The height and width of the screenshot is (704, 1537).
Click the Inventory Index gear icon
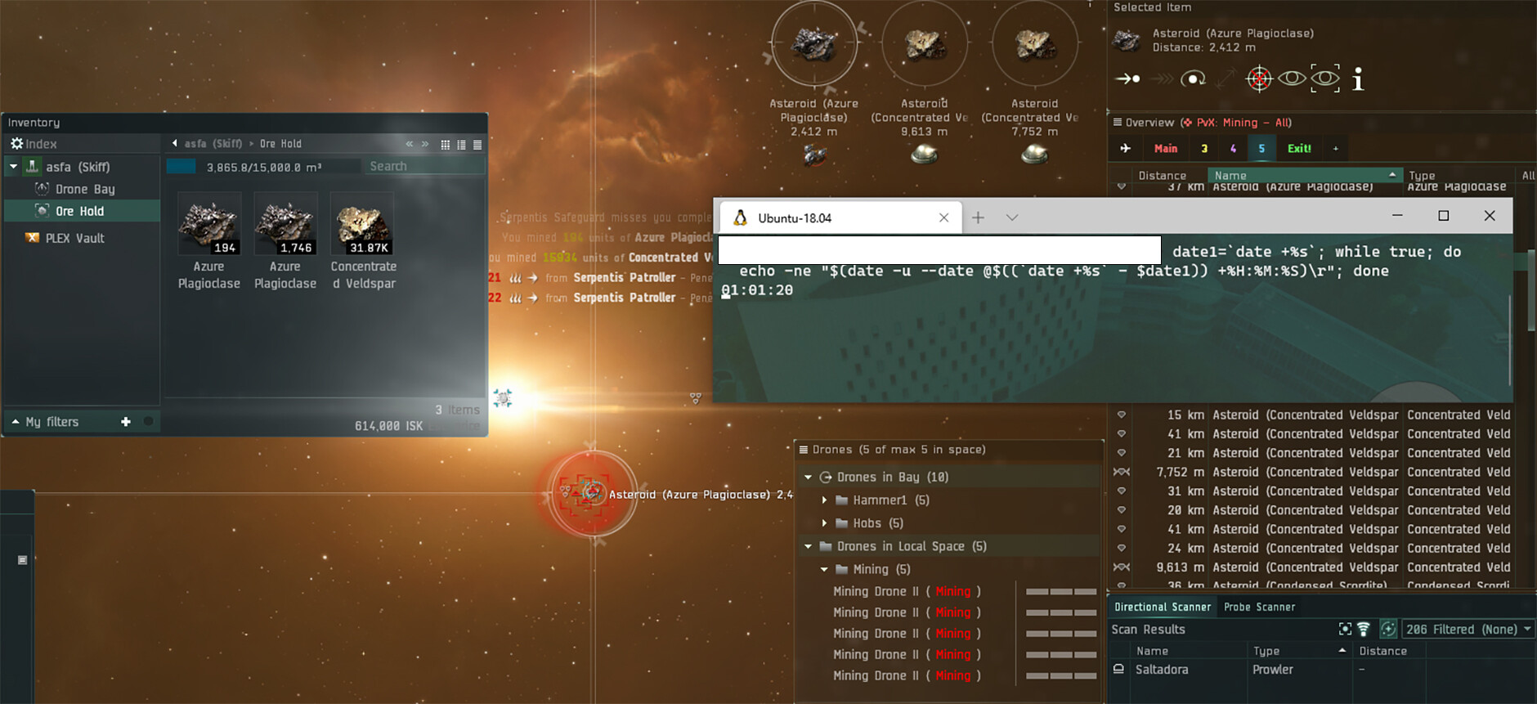pyautogui.click(x=16, y=144)
